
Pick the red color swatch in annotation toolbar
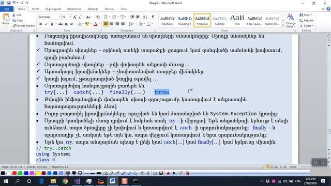[14, 174]
